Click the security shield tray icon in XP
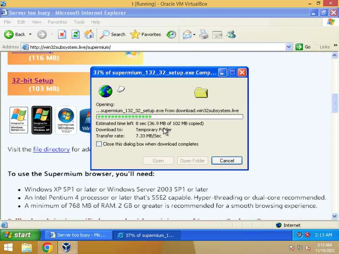339x254 pixels. click(x=308, y=235)
